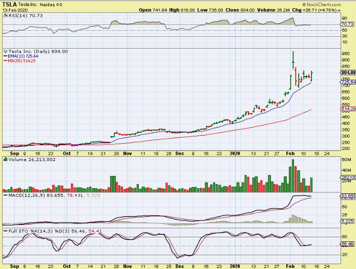Click the 13-Feb-2020 date label
The width and height of the screenshot is (356, 269).
pos(15,10)
